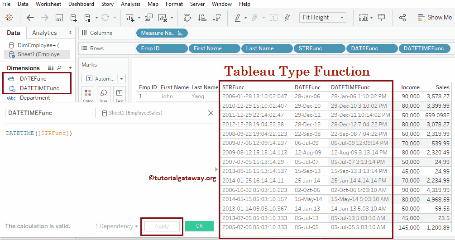455x240 pixels.
Task: Click the show/hide cards icon
Action: tap(363, 18)
